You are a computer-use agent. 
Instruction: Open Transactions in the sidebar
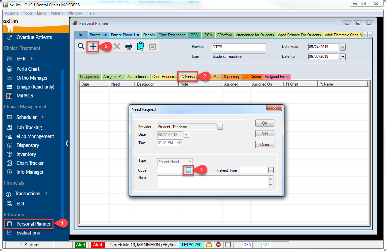(x=27, y=193)
